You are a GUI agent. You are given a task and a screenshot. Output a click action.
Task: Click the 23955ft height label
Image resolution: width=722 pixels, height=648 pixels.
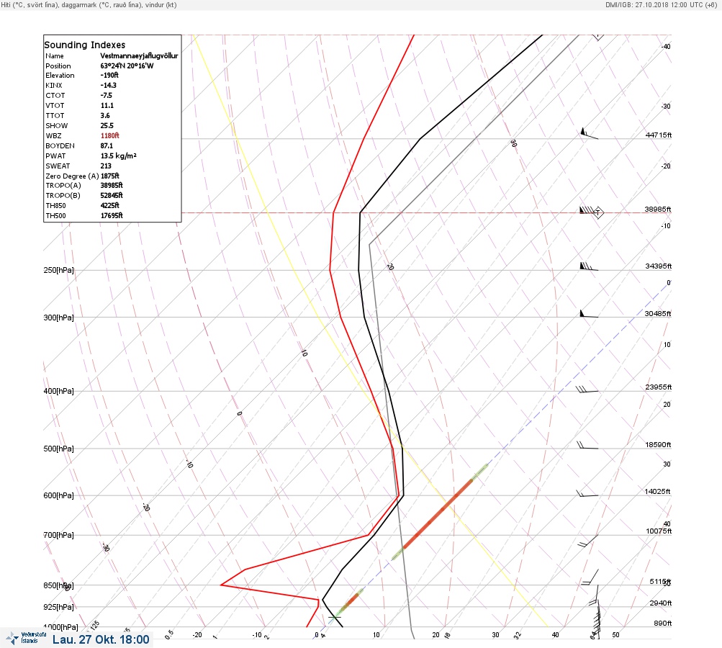[659, 387]
